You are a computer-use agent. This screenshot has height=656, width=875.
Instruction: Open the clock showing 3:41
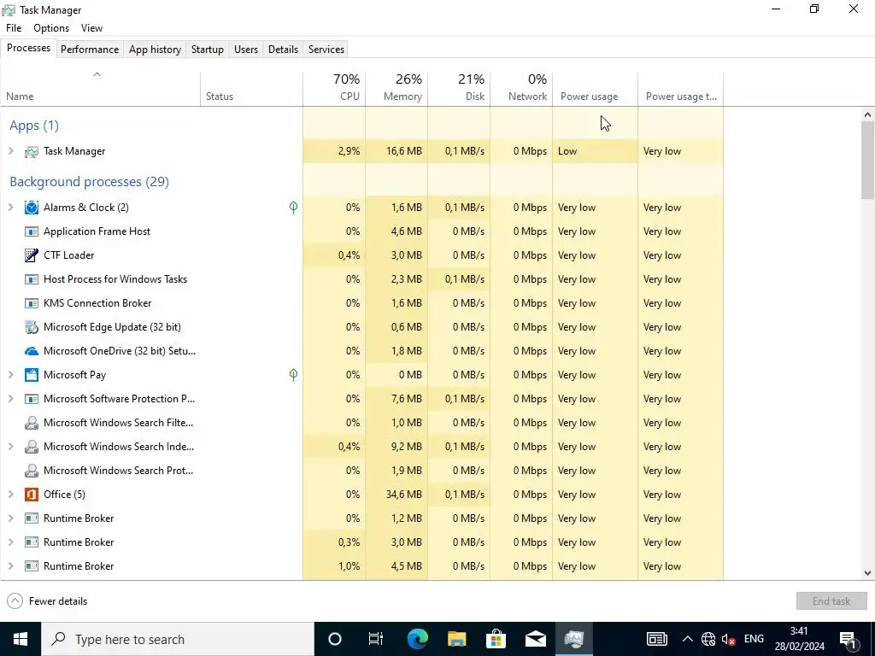click(799, 639)
